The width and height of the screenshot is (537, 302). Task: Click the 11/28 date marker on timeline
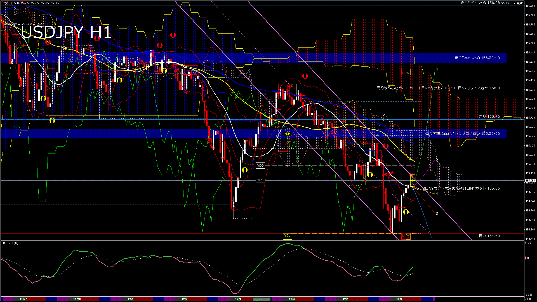(77, 299)
